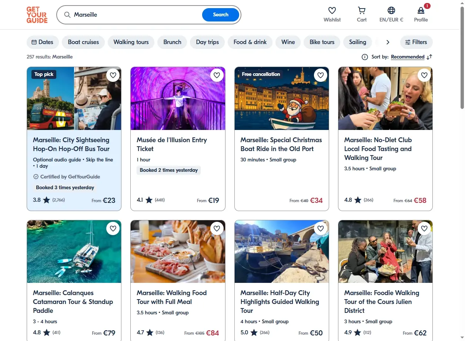Open Foodie Walking Tour of Cours Julien title
Viewport: 465px width, 341px height.
point(382,302)
